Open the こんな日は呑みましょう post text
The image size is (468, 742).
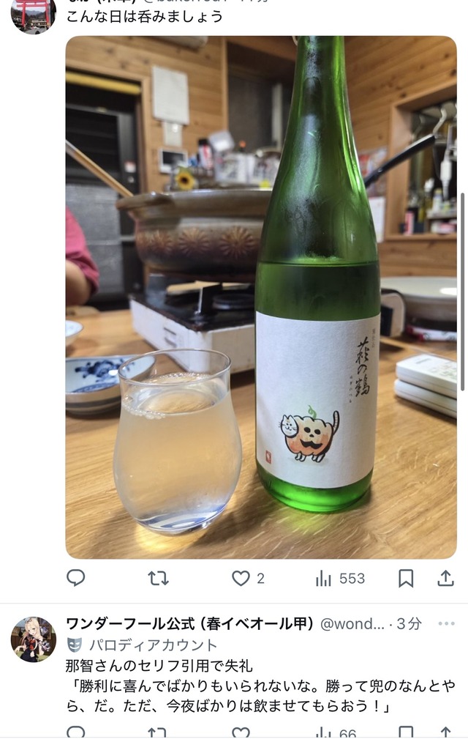coord(145,16)
